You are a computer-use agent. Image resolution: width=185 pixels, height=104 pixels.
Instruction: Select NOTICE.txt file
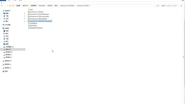point(32,26)
